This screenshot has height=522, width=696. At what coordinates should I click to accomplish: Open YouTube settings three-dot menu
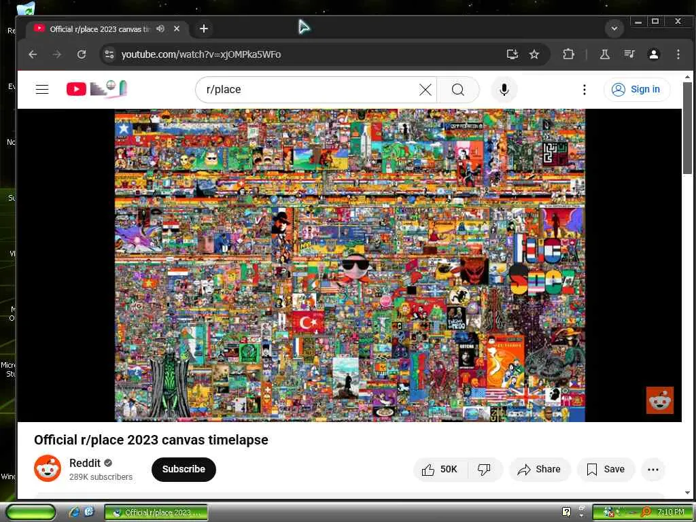584,90
